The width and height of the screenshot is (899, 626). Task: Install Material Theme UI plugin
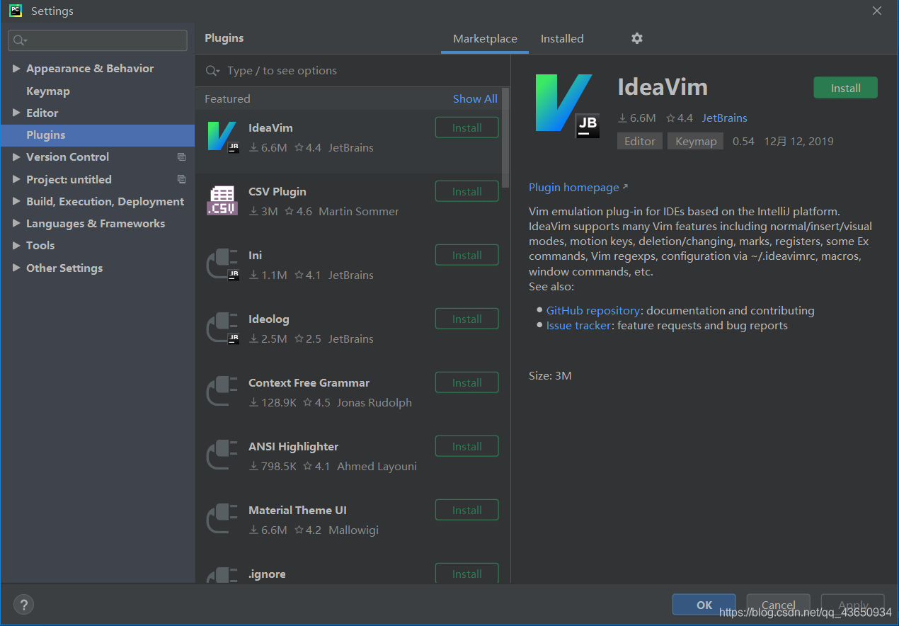pyautogui.click(x=466, y=510)
